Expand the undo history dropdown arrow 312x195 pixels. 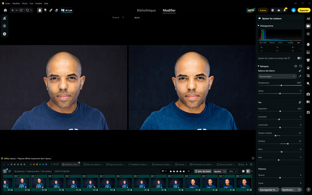pos(31,10)
